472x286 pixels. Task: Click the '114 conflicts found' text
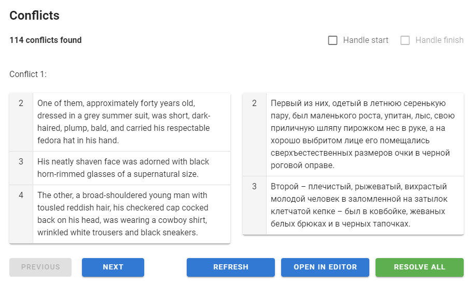46,40
